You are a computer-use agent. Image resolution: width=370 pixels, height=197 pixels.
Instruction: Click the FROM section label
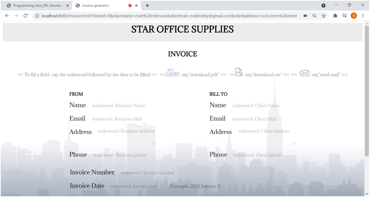tap(76, 94)
